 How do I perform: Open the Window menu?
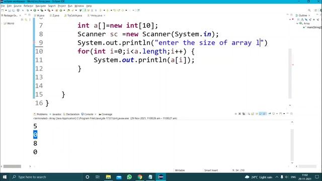(79, 6)
